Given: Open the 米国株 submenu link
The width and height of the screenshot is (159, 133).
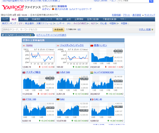Looking at the screenshot, I should coord(124,23).
